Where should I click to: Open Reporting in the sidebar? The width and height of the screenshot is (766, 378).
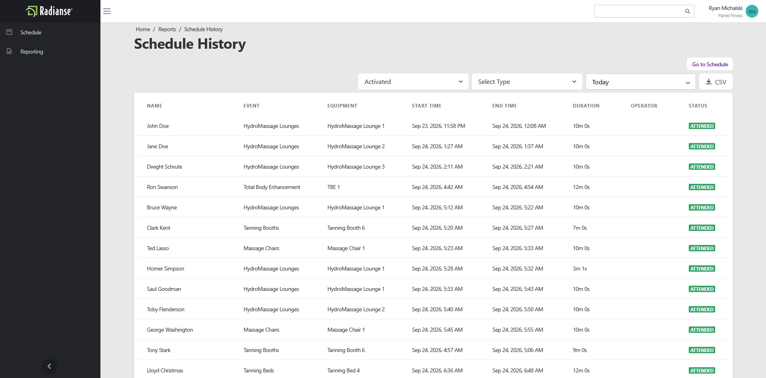(x=32, y=52)
